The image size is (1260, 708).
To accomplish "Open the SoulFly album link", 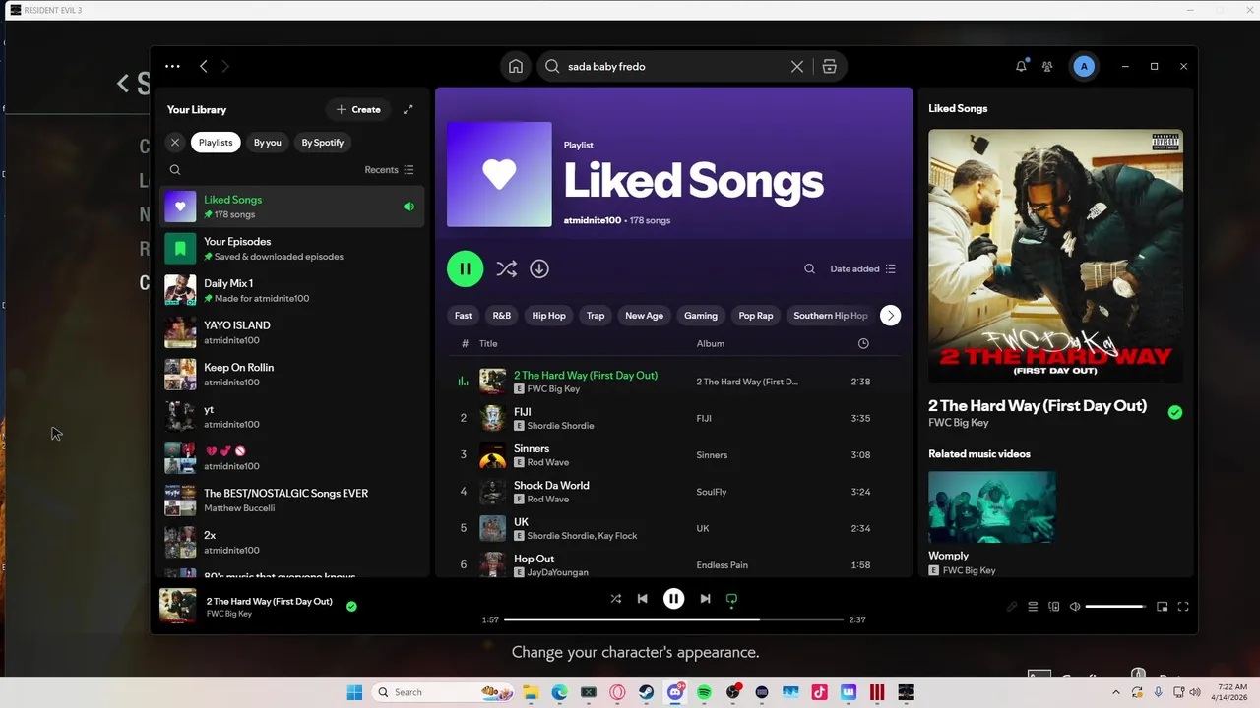I will (712, 492).
